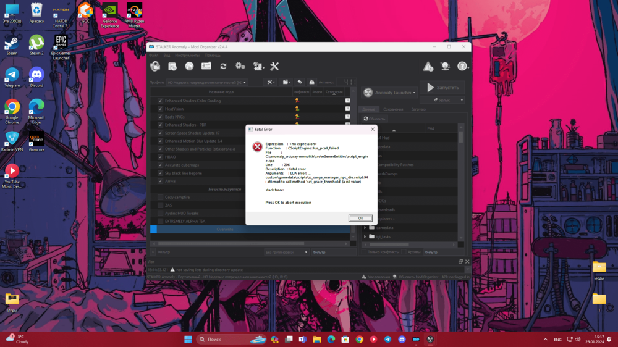Image resolution: width=618 pixels, height=347 pixels.
Task: Open the executables gears icon
Action: 240,66
